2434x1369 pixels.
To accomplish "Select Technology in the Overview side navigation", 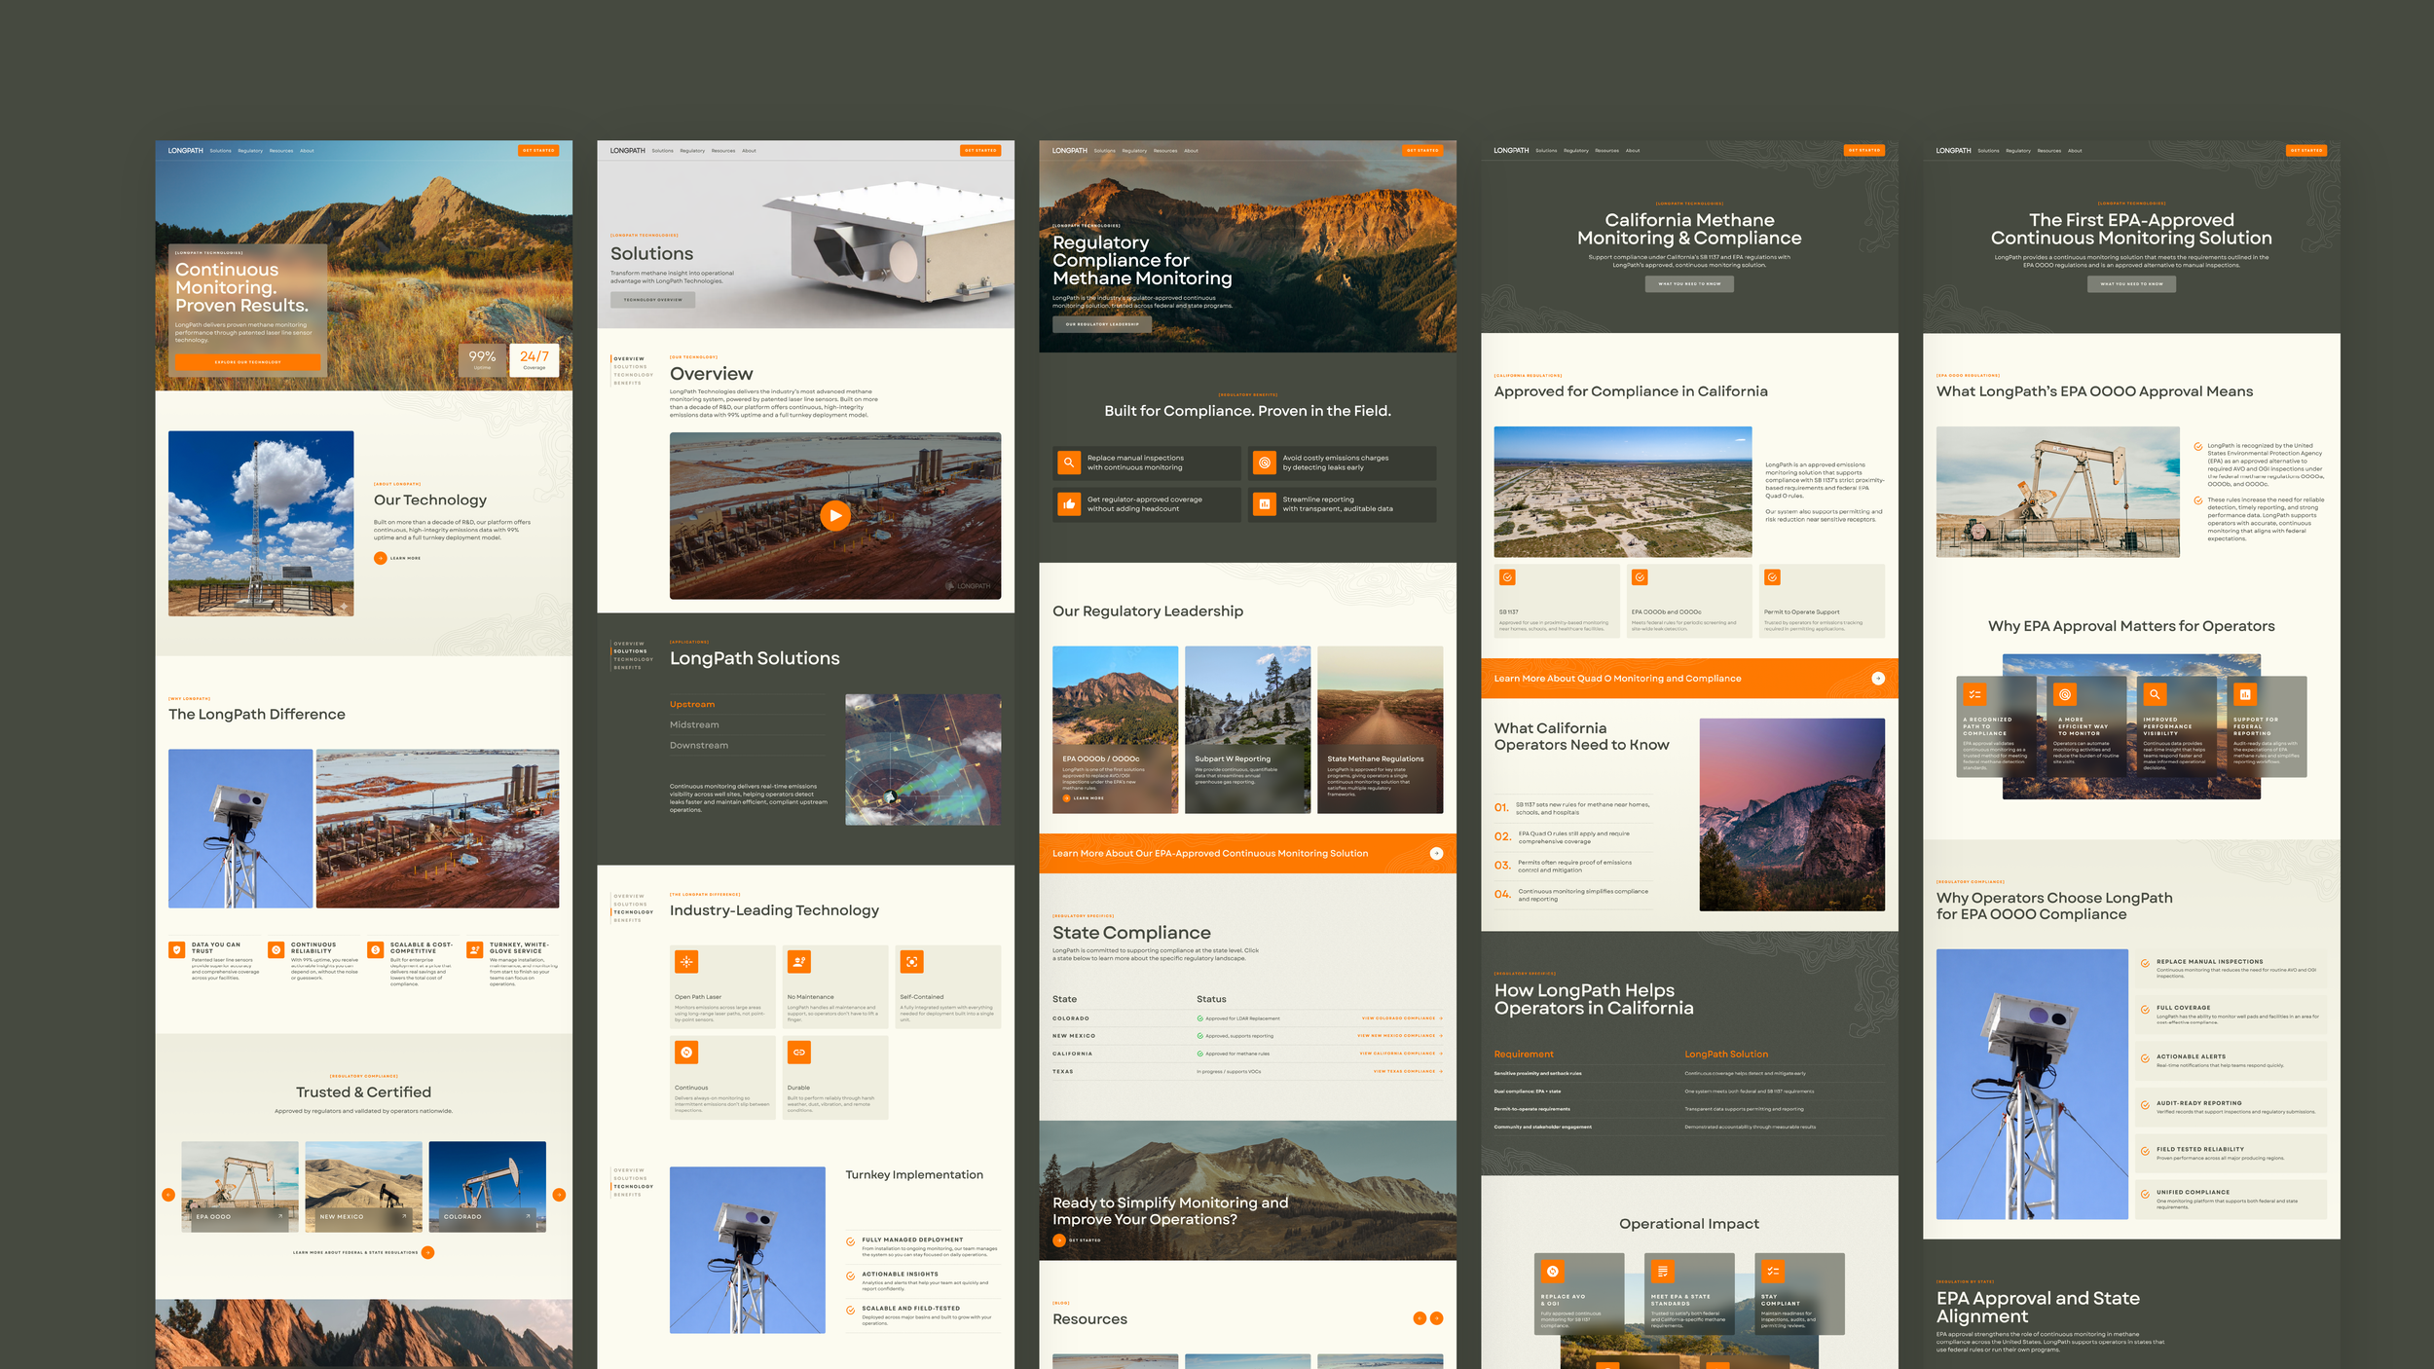I will point(633,375).
